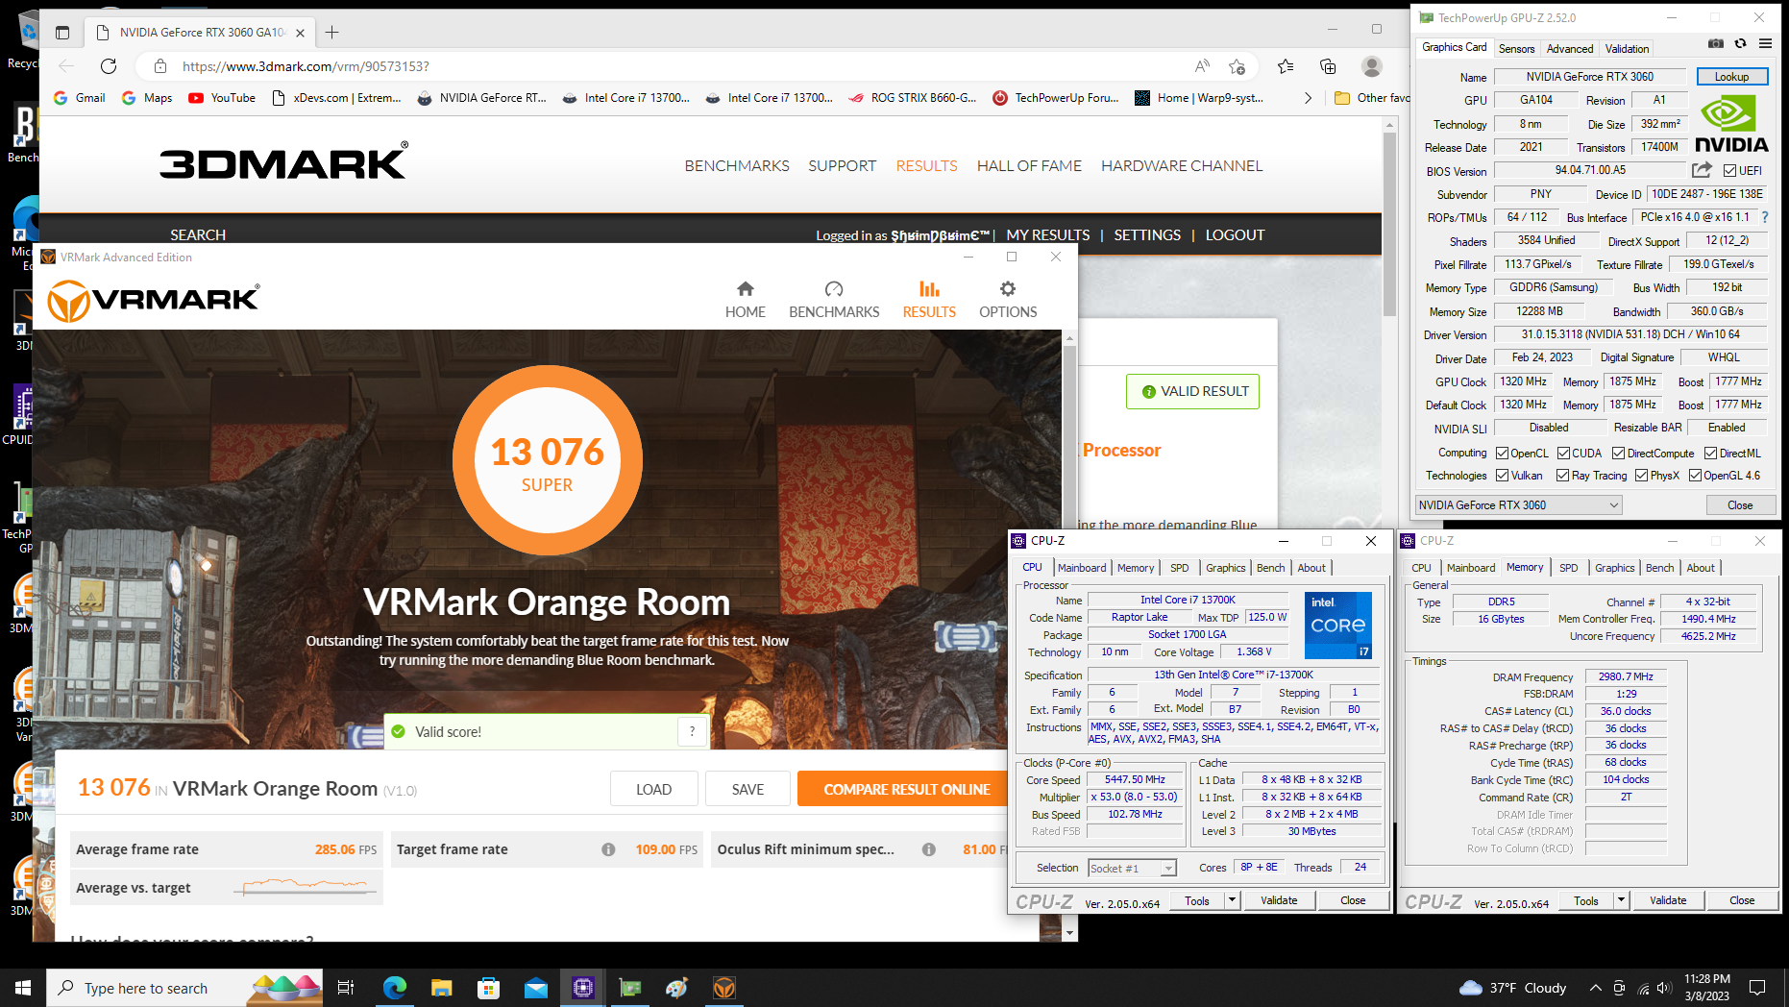
Task: Toggle the DirectCompute checkbox
Action: [1619, 453]
